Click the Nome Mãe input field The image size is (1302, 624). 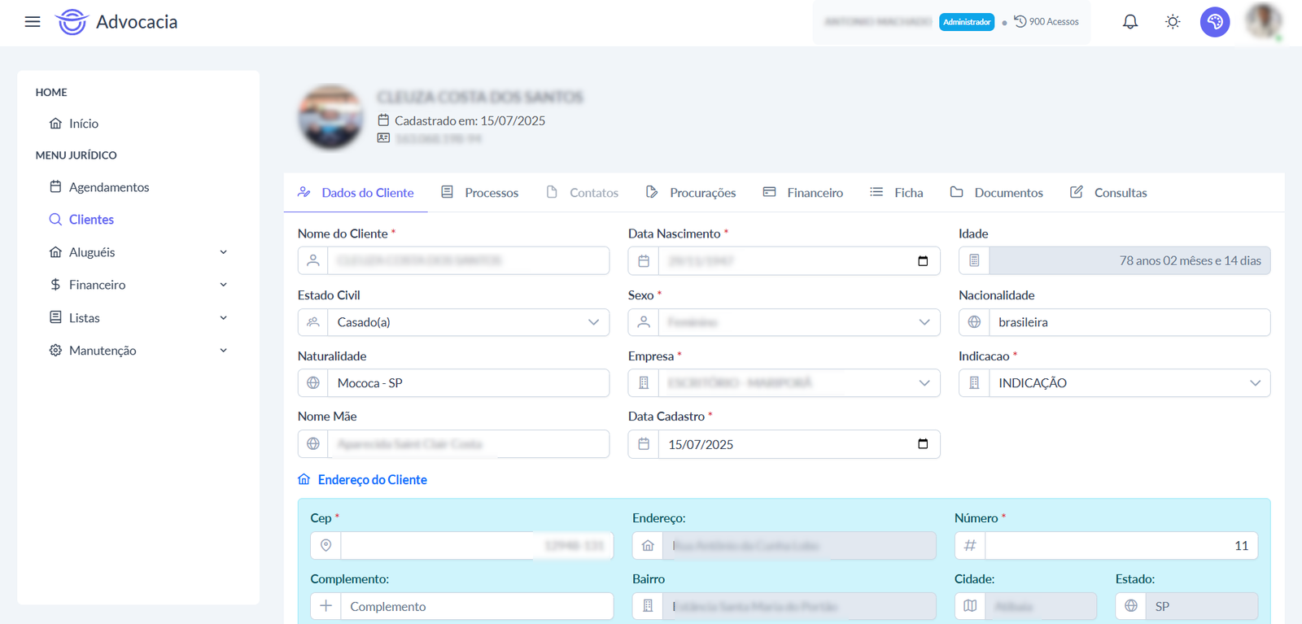pos(468,444)
